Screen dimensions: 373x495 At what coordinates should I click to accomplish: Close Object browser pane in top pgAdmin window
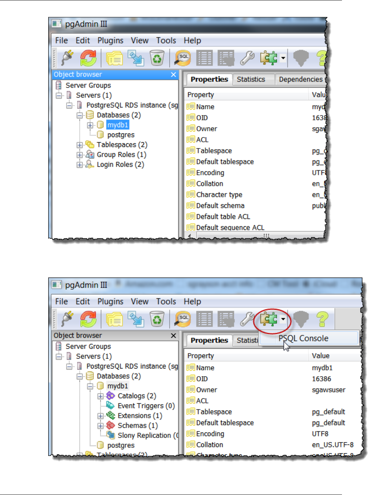pos(173,75)
